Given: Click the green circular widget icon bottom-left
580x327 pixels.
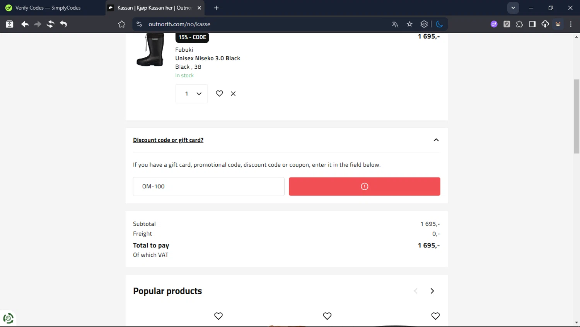Looking at the screenshot, I should click(x=8, y=318).
